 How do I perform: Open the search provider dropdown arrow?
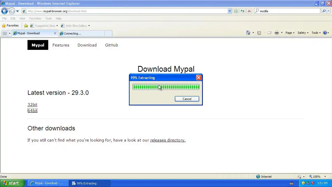click(329, 11)
